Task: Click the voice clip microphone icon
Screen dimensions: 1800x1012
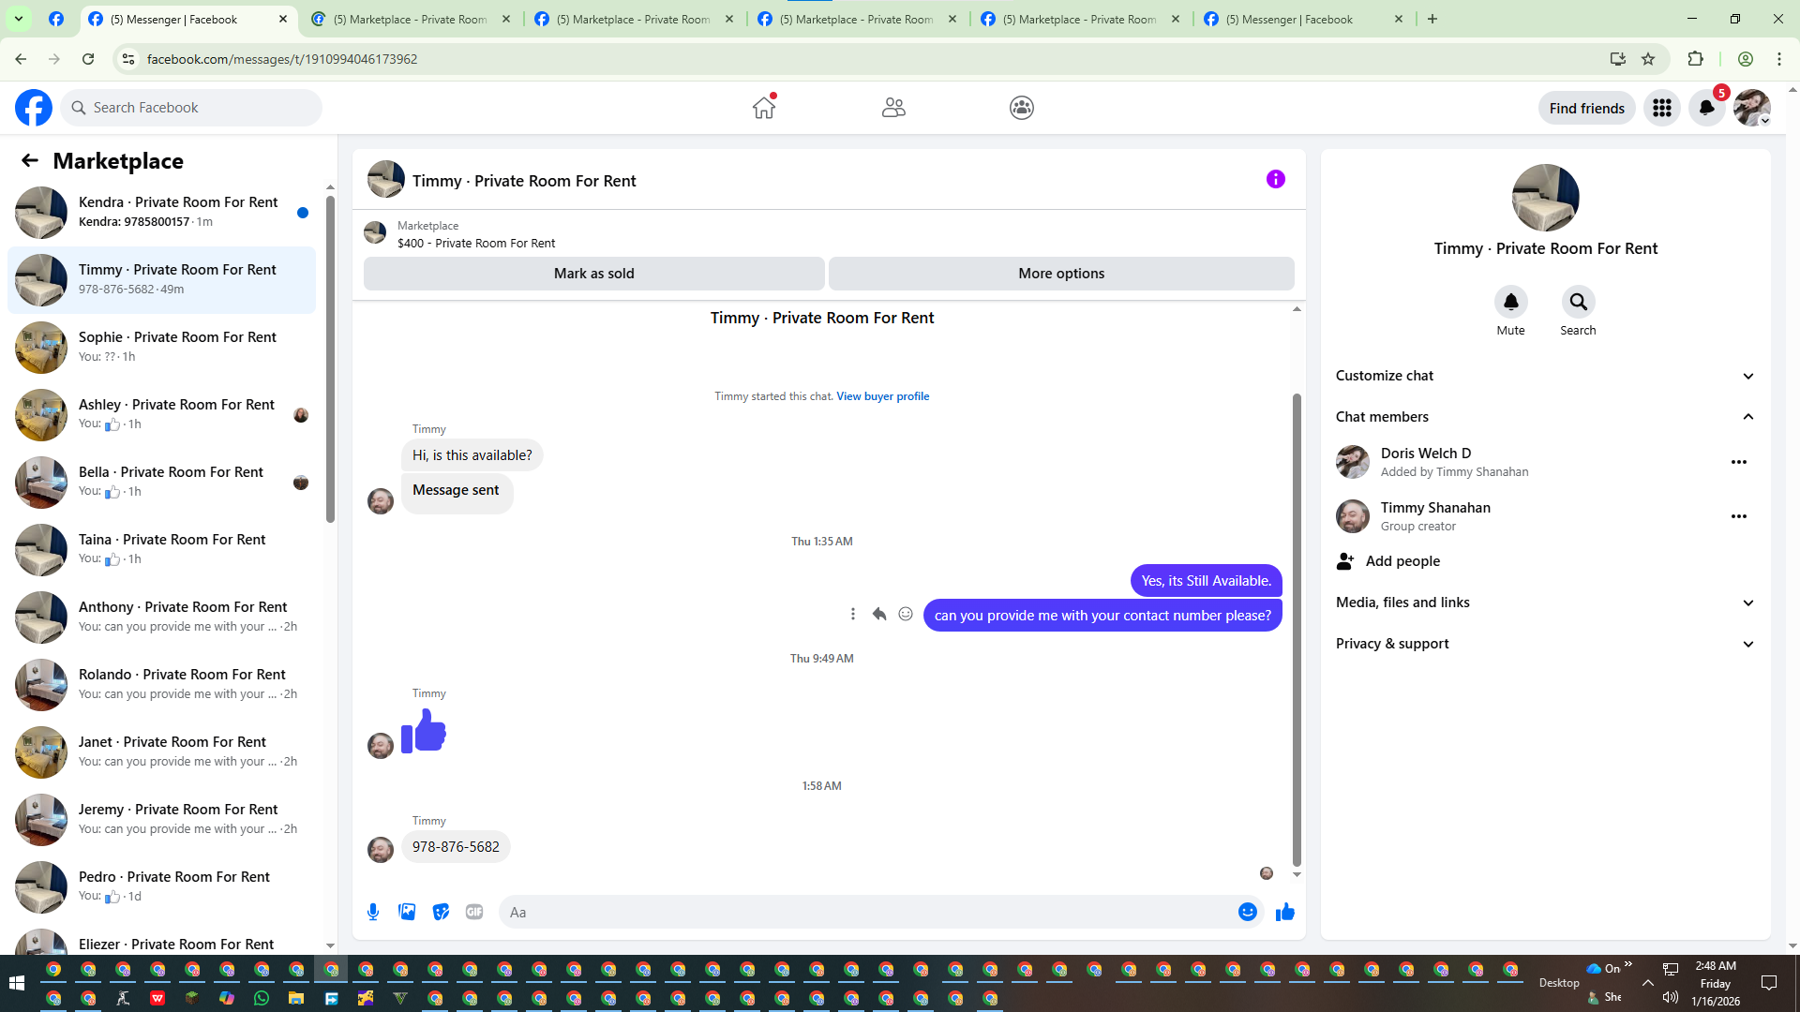Action: click(x=373, y=912)
